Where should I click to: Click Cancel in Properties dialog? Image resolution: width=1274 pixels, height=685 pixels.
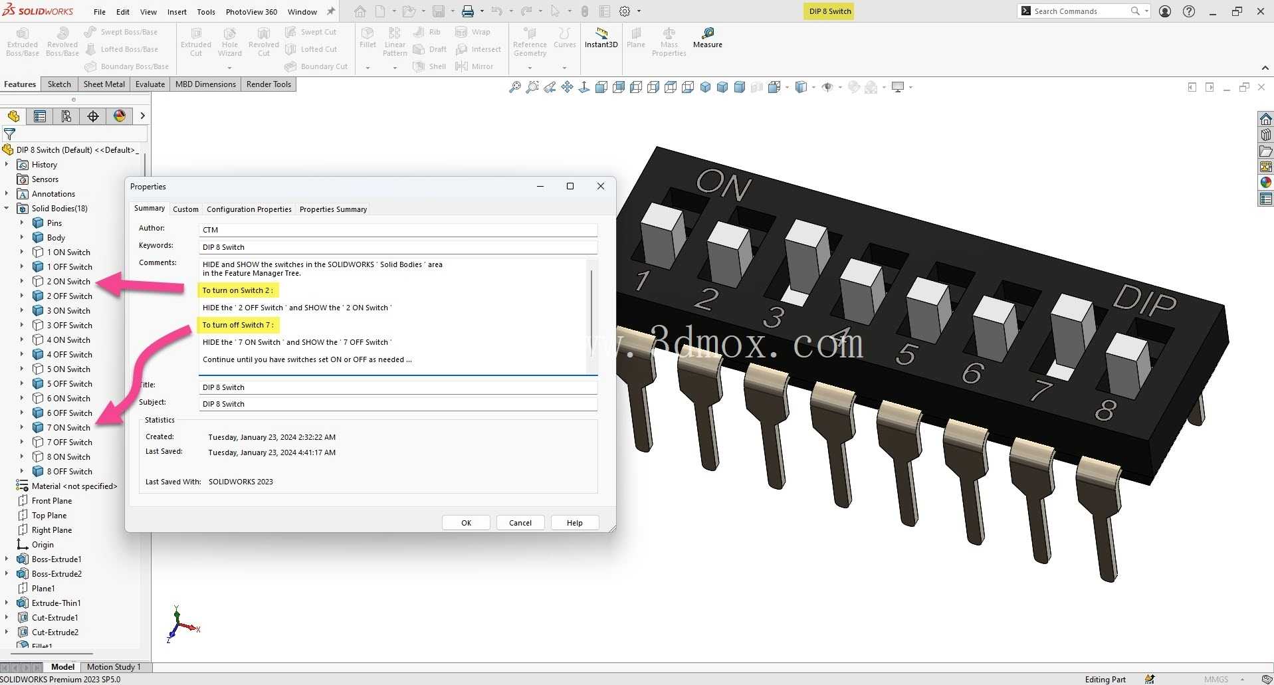(x=520, y=523)
